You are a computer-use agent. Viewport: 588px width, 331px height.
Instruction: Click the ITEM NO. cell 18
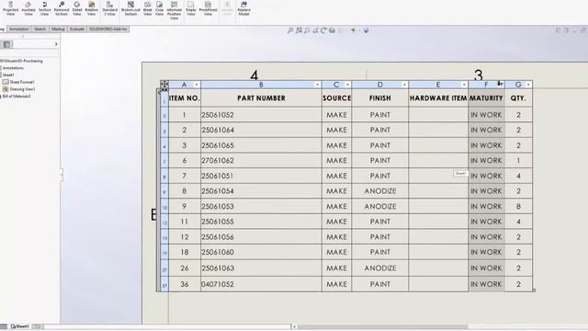pos(184,252)
